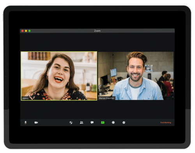195x153 pixels.
Task: Select Marius Ciocirlan's video tile
Action: 136,76
